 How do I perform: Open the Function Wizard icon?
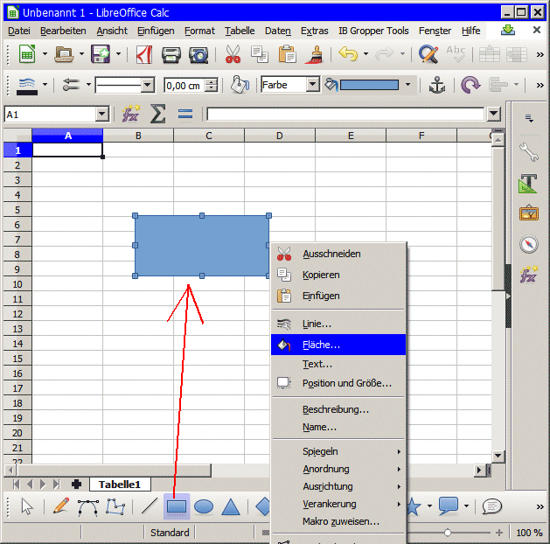tap(131, 114)
